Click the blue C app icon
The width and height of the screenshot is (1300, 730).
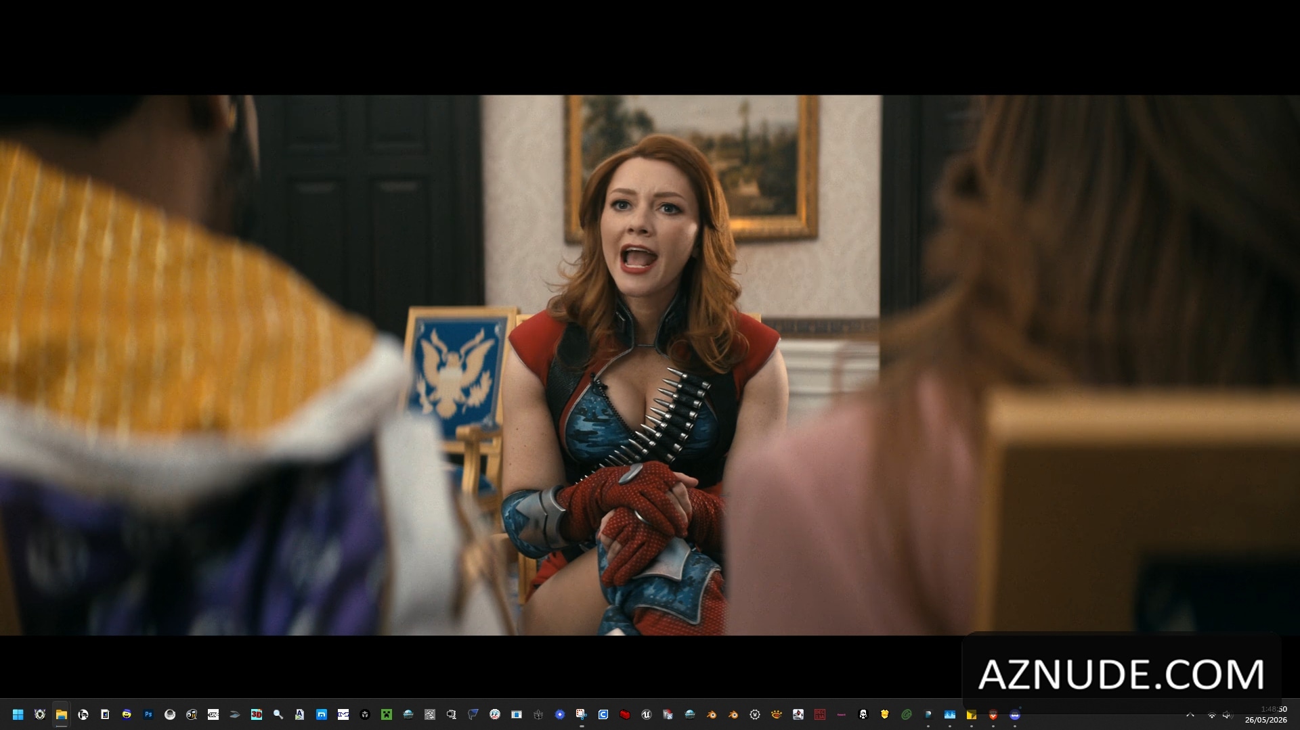click(x=603, y=714)
